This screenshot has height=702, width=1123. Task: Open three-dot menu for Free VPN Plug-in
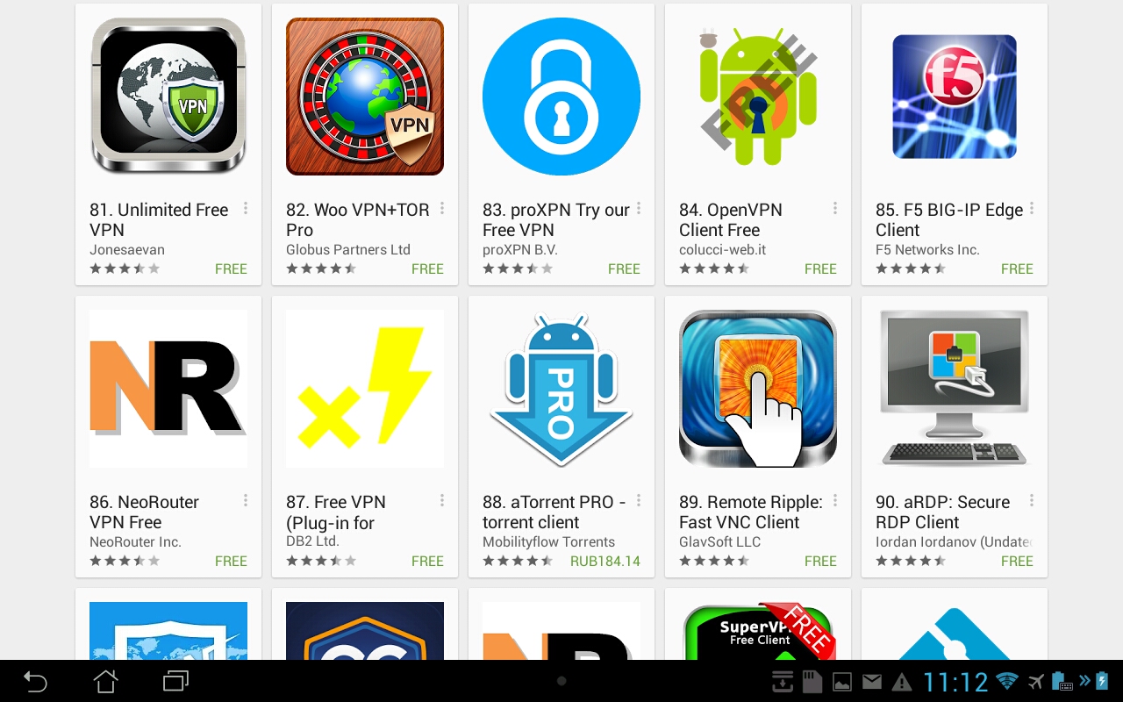[442, 501]
